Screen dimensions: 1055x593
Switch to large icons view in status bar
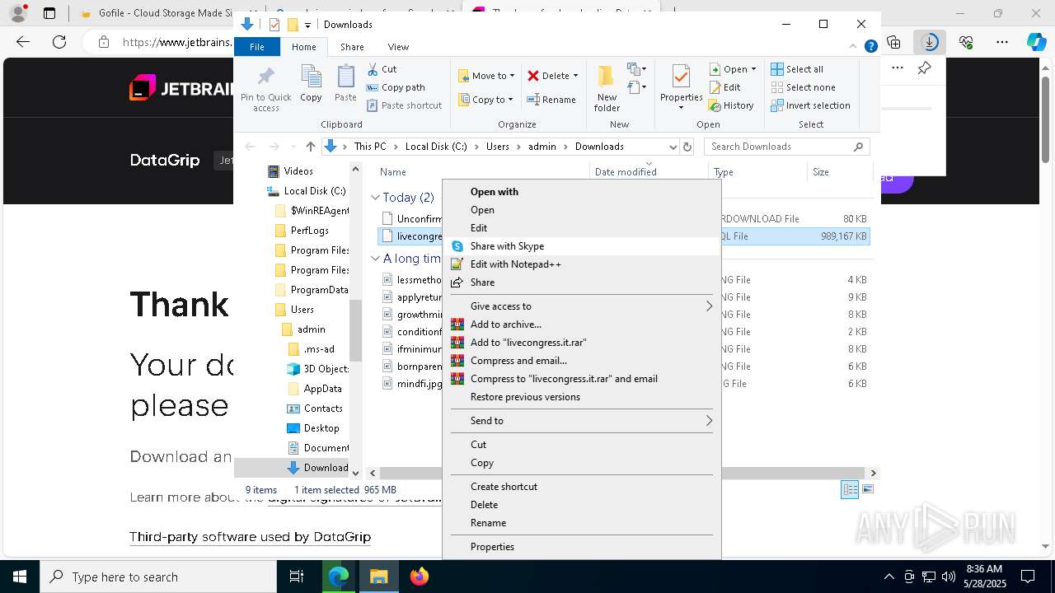click(x=867, y=489)
